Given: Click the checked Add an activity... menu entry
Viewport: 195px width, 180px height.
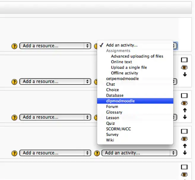Looking at the screenshot, I should [x=122, y=45].
